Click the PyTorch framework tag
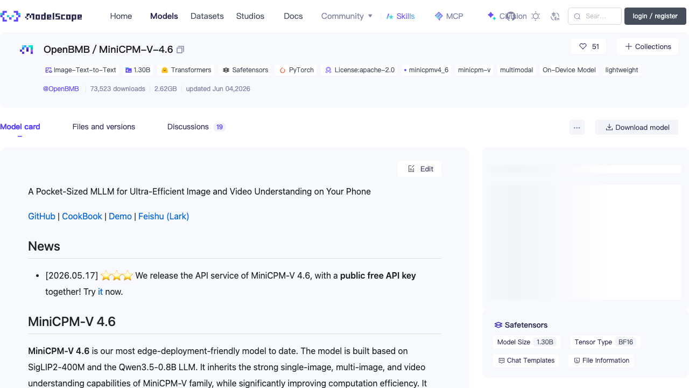 (297, 70)
